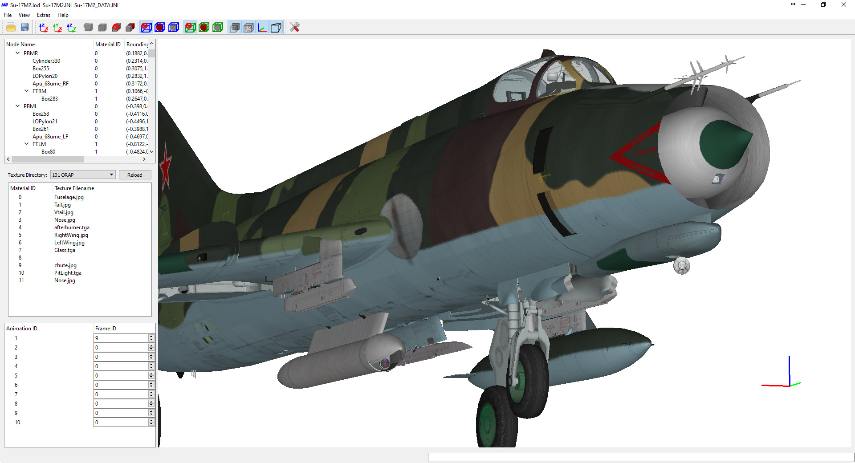Click the open file folder icon
This screenshot has width=855, height=463.
tap(11, 27)
